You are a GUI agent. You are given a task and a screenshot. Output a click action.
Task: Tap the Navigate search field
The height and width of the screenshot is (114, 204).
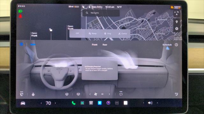101,13
